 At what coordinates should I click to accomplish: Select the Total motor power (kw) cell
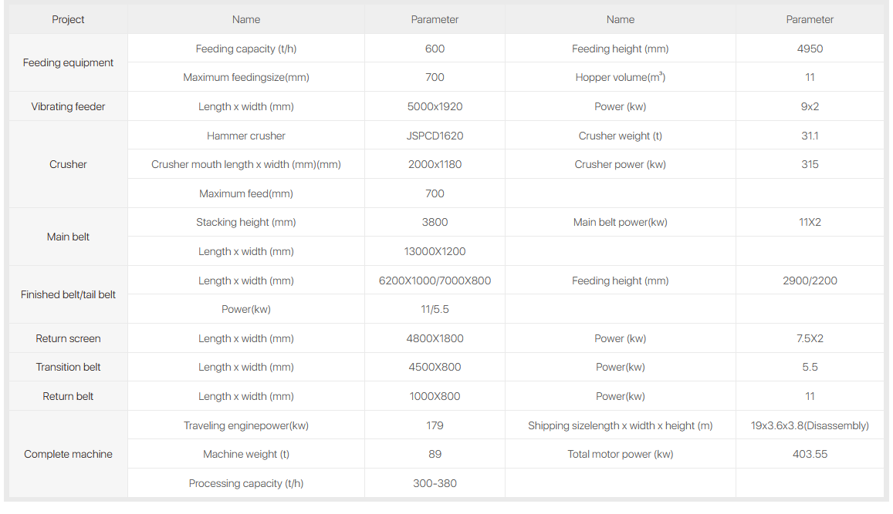[620, 454]
